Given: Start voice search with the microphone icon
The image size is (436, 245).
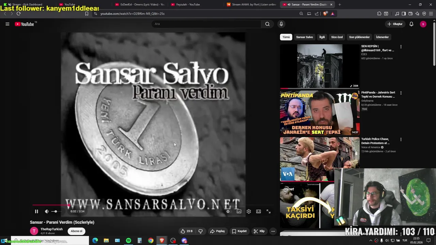Looking at the screenshot, I should coord(281,24).
